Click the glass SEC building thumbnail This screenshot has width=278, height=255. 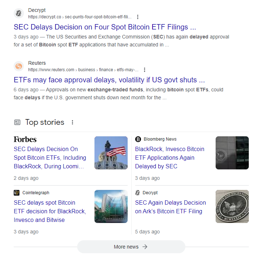click(111, 206)
